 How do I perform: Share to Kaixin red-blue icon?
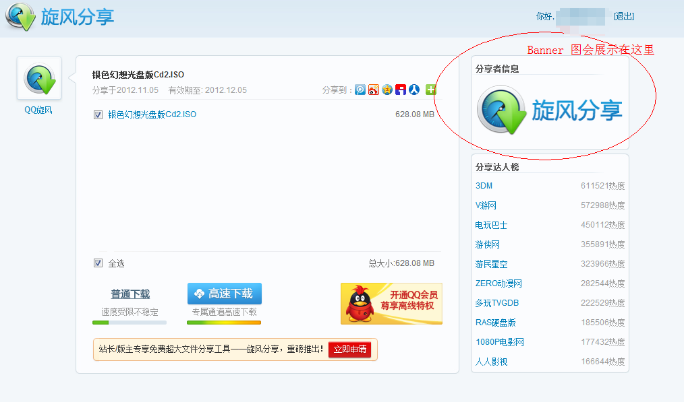coord(401,90)
